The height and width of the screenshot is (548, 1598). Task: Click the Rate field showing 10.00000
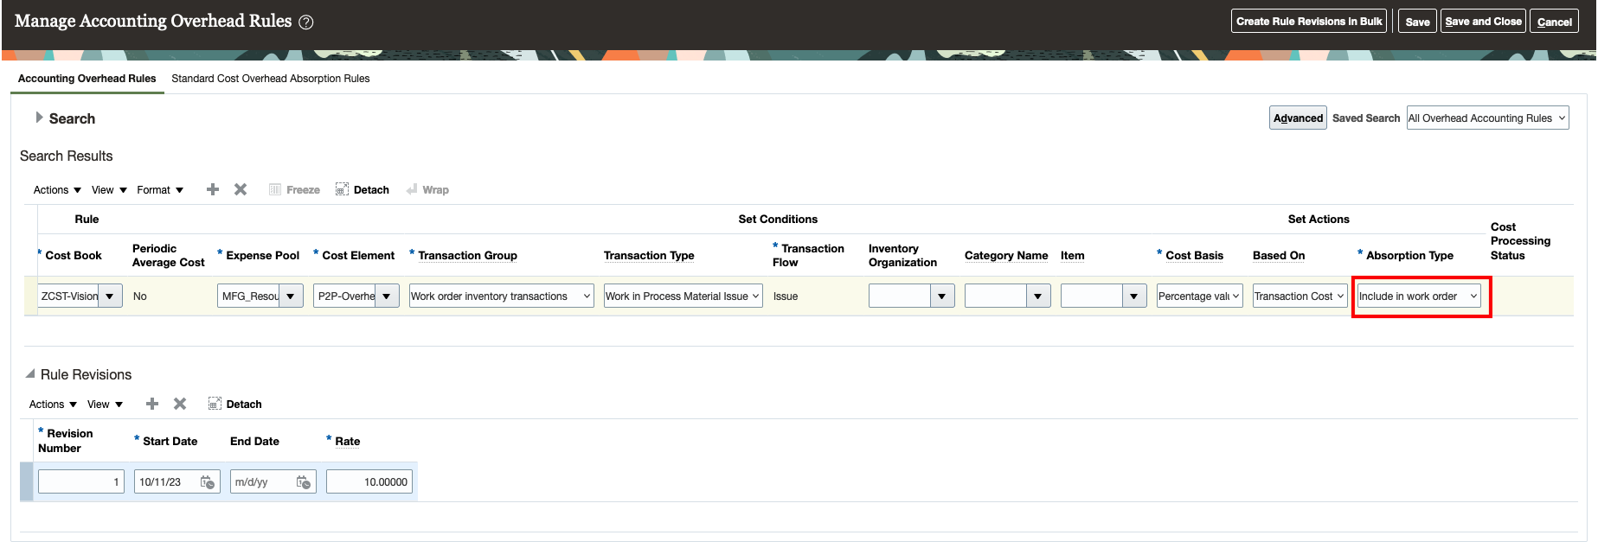click(369, 482)
